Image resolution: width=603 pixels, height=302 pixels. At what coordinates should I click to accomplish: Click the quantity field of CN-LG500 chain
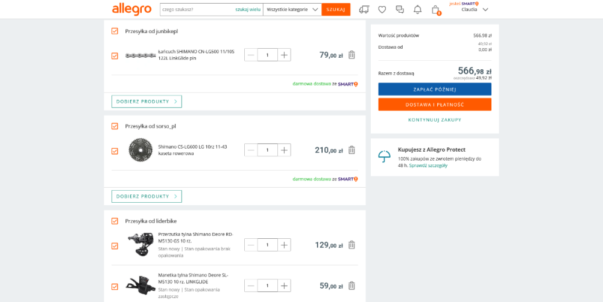click(267, 55)
